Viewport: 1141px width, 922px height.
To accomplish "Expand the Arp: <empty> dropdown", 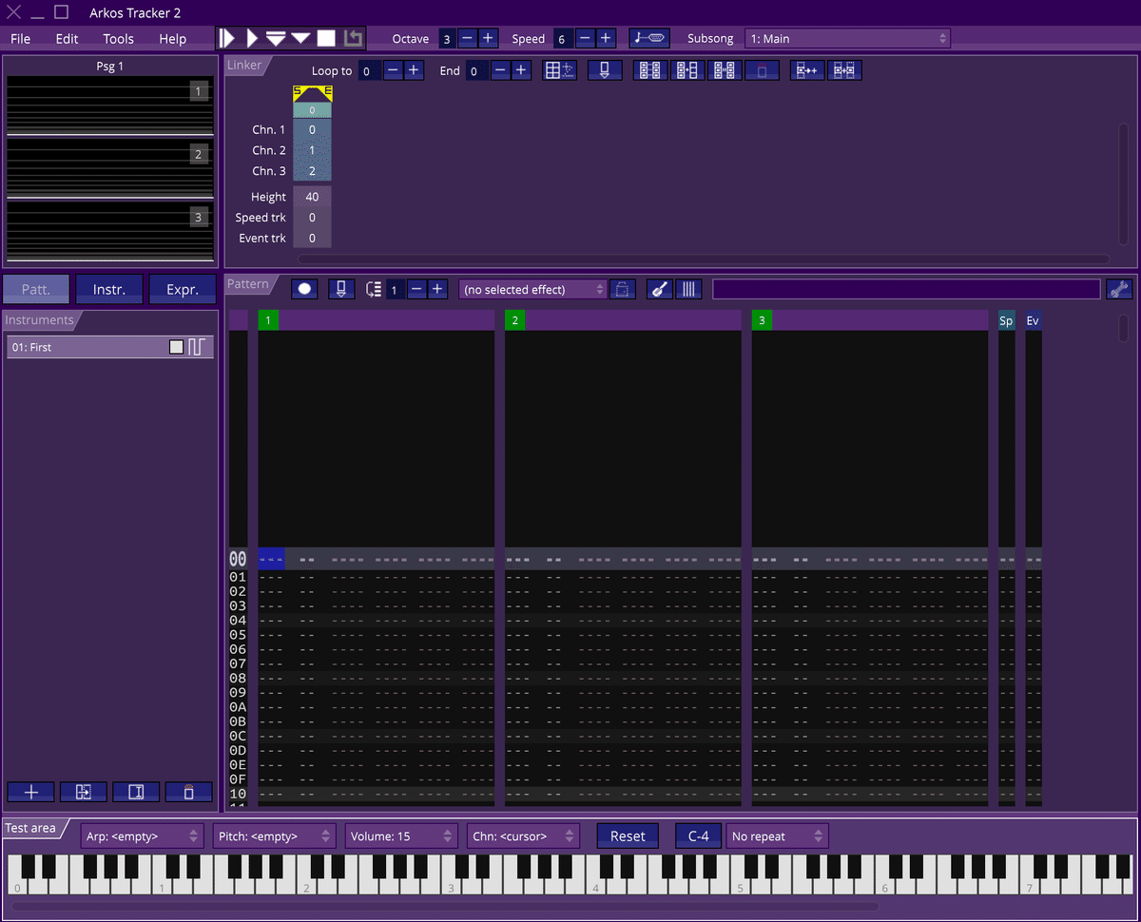I will coord(143,836).
